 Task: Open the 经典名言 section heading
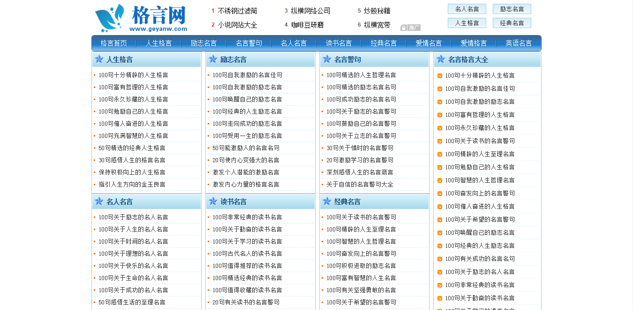(x=347, y=202)
